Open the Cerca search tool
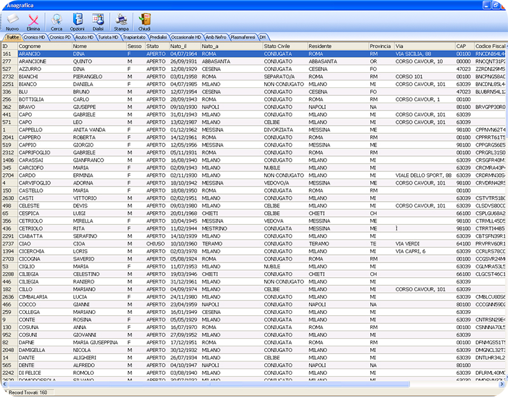This screenshot has height=397, width=508. click(57, 22)
